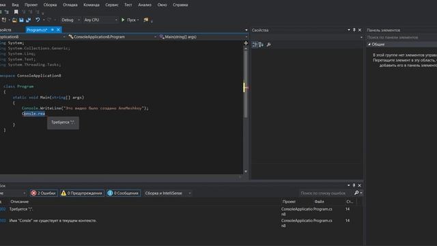Toggle auto-hide pin on Свойства panel
The height and width of the screenshot is (246, 437).
tap(354, 30)
